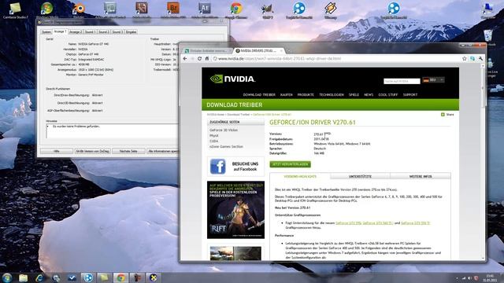This screenshot has width=504, height=283.
Task: Select Eingabe tab in DirectX dialog
Action: click(x=132, y=31)
